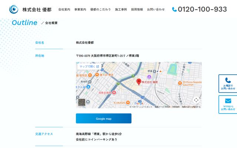Toggle the map fullscreen icon
This screenshot has height=148, width=237.
tap(196, 100)
